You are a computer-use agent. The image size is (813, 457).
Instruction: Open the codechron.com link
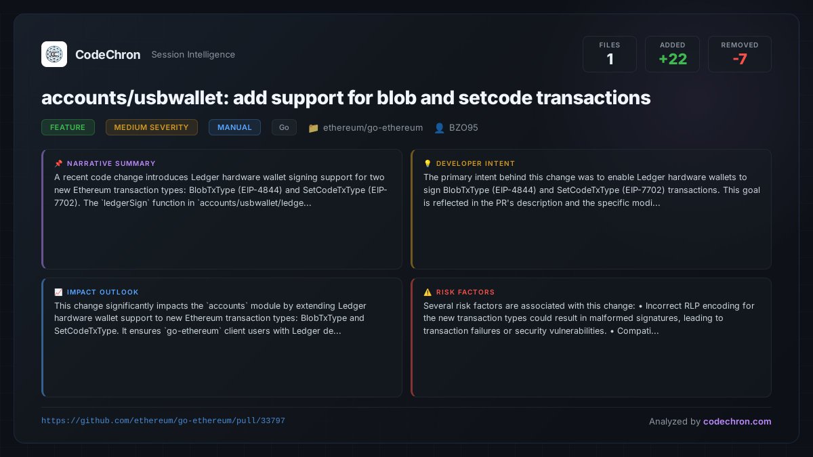(x=737, y=421)
